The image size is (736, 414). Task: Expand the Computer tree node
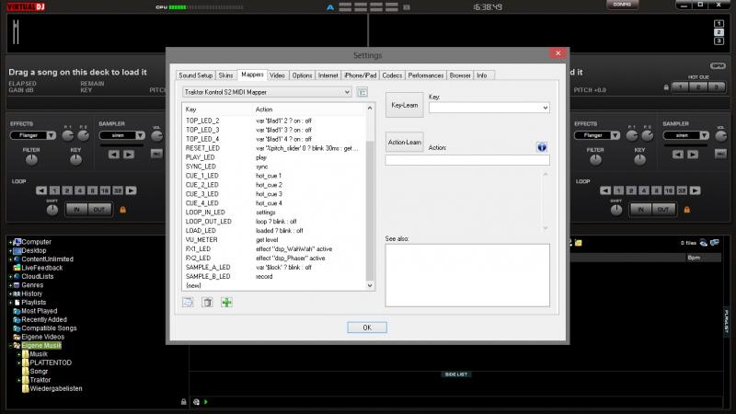click(10, 242)
